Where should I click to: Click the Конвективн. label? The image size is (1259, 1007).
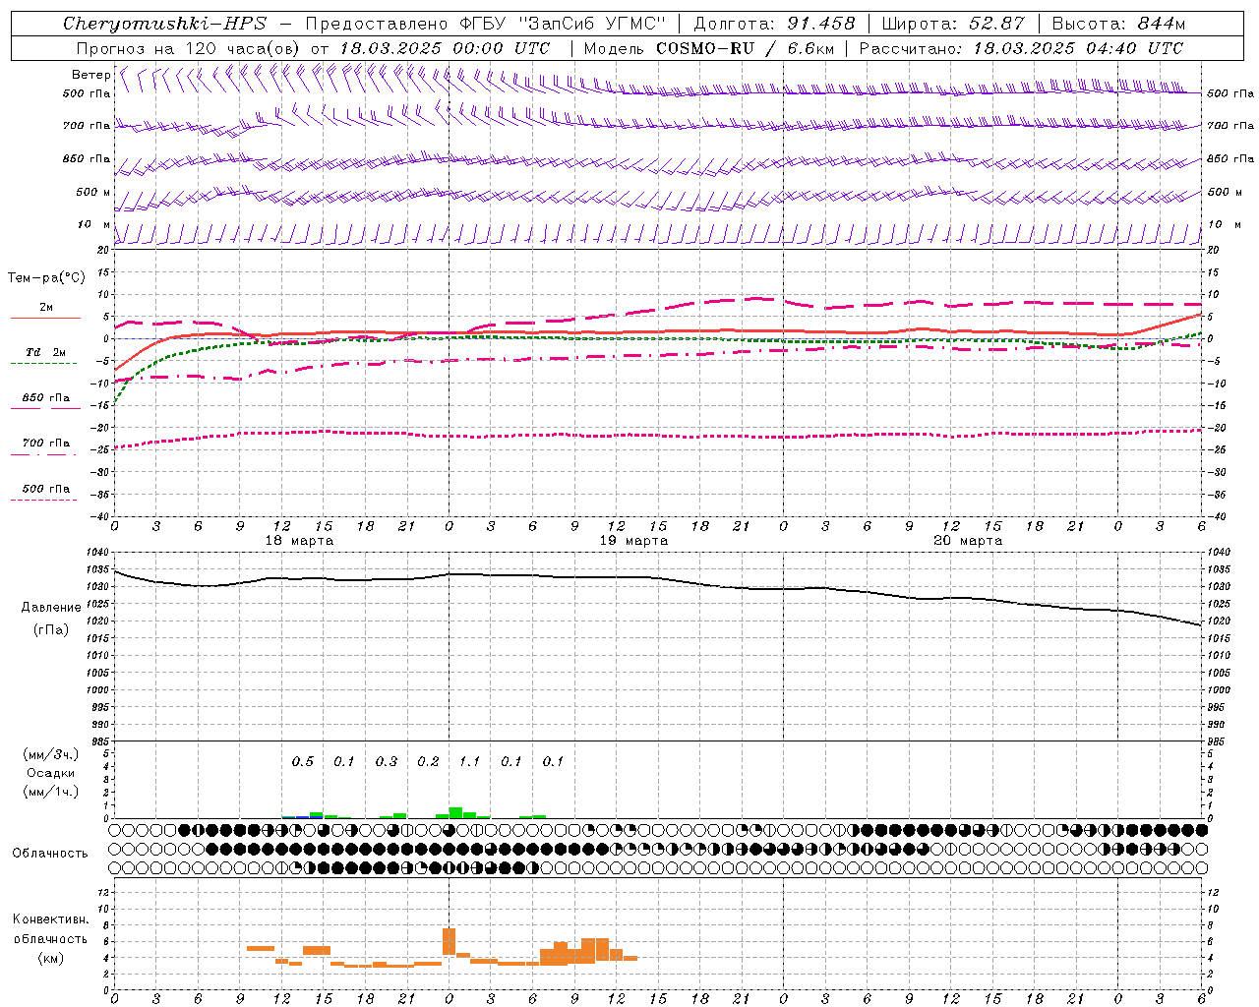click(x=50, y=919)
